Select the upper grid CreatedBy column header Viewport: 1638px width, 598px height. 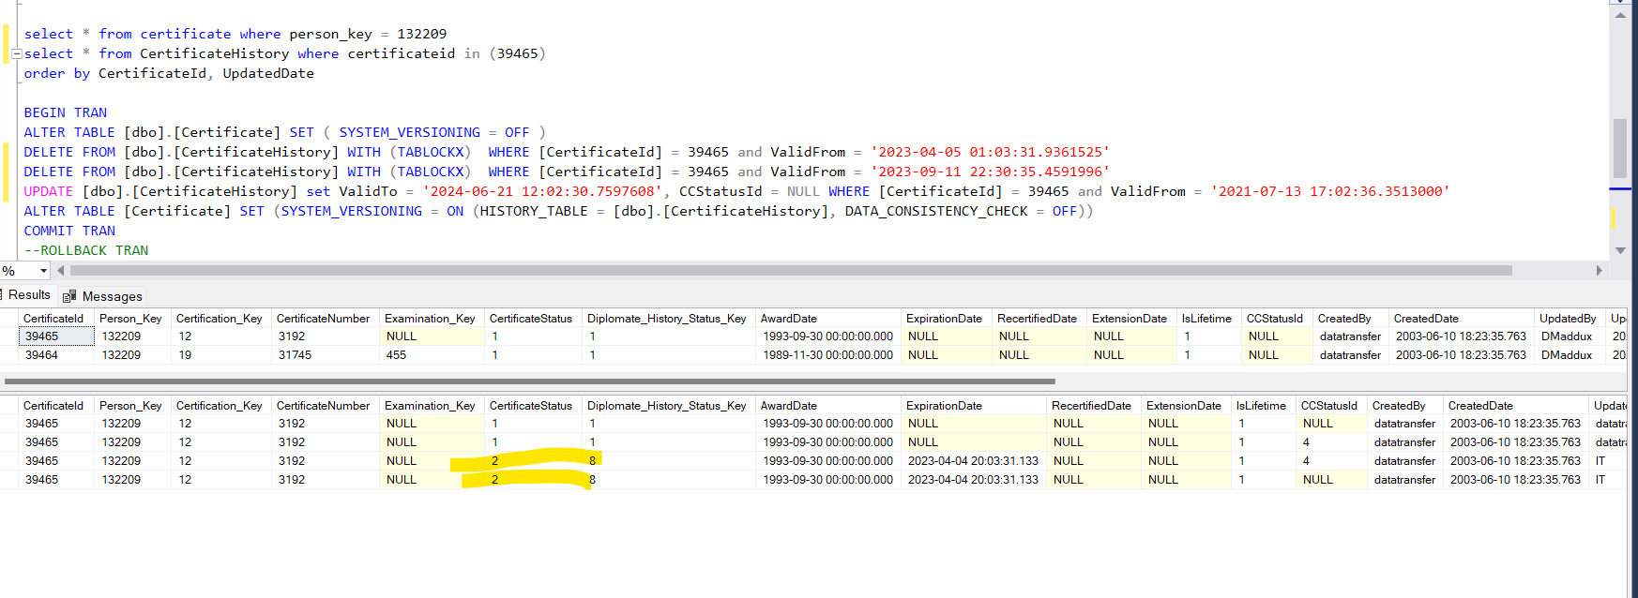[1351, 319]
